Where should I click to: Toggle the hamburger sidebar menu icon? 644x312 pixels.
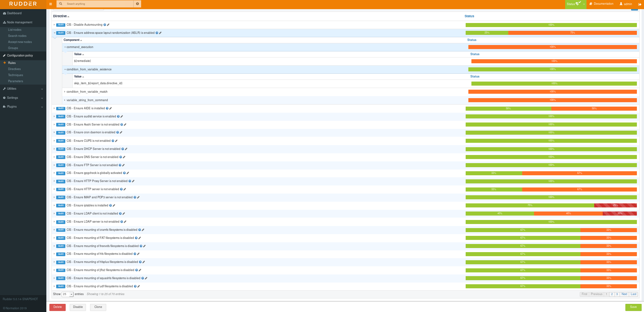[x=50, y=4]
